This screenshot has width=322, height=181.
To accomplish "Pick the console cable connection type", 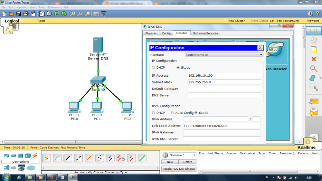I will (57, 158).
